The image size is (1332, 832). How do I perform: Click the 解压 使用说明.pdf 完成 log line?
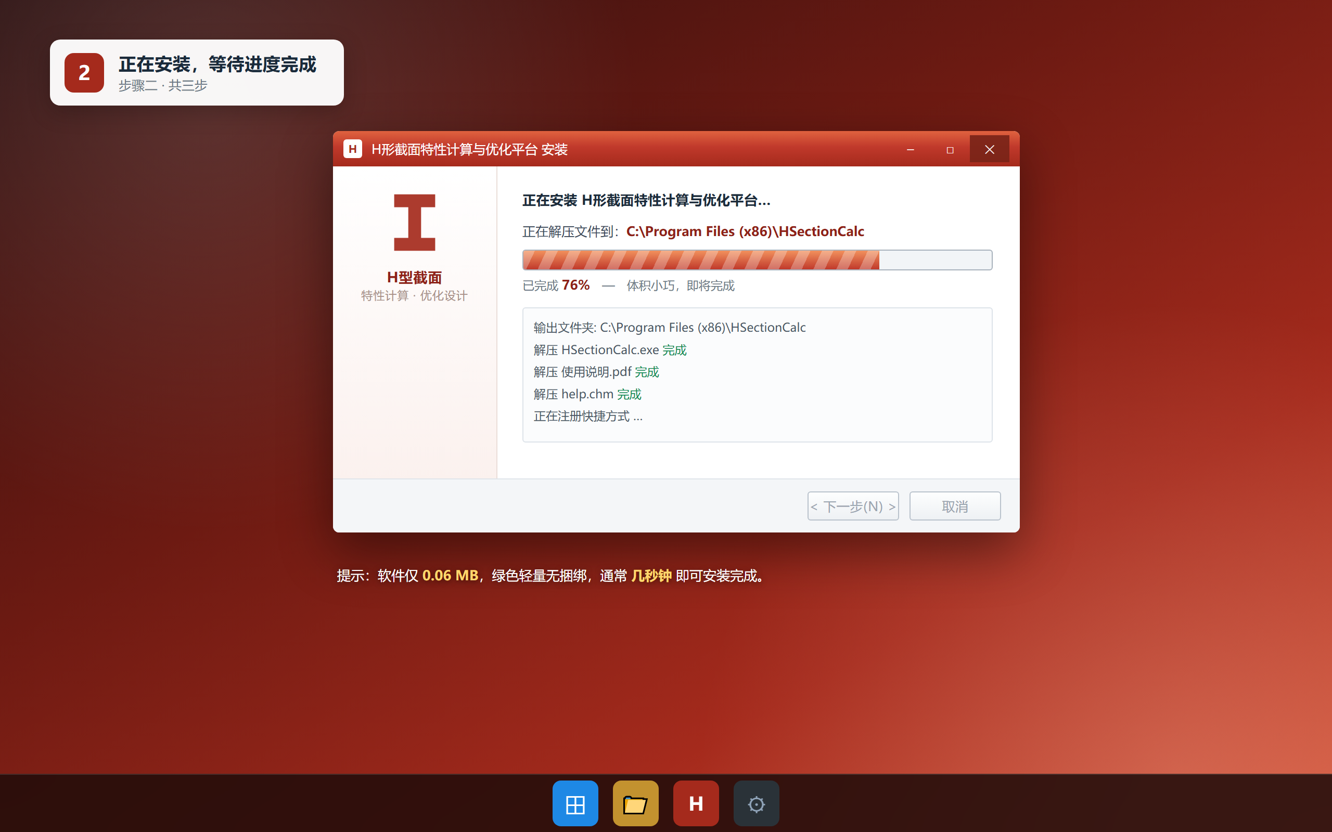click(596, 372)
